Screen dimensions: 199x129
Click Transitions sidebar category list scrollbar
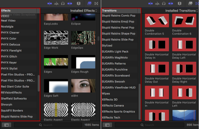pos(140,102)
